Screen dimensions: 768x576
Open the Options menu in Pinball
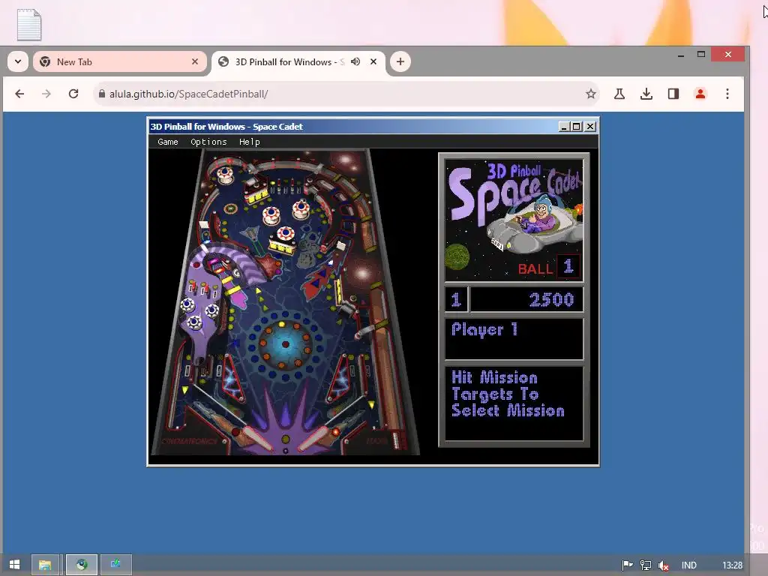pyautogui.click(x=208, y=142)
